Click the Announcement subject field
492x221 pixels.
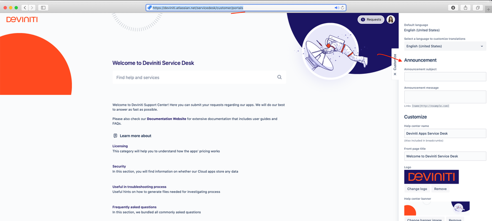click(x=445, y=76)
